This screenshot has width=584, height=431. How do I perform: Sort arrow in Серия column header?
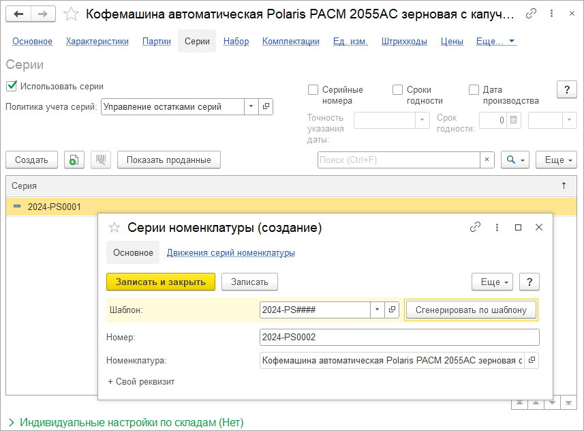564,185
